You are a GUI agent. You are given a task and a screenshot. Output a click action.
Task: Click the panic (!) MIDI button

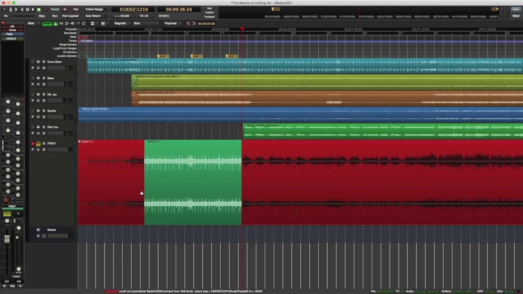(x=4, y=9)
